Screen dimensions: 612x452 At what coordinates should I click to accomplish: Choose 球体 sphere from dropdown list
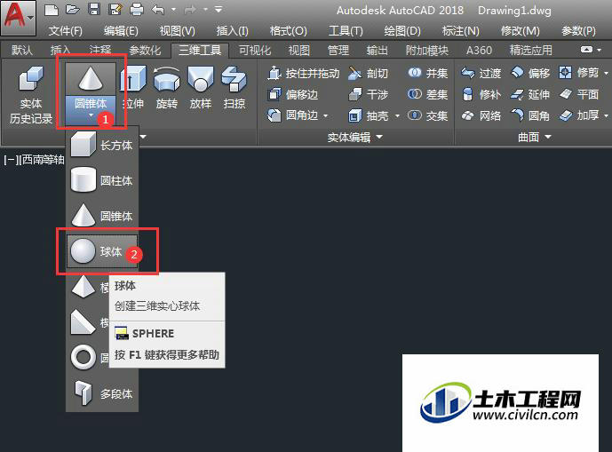[102, 251]
